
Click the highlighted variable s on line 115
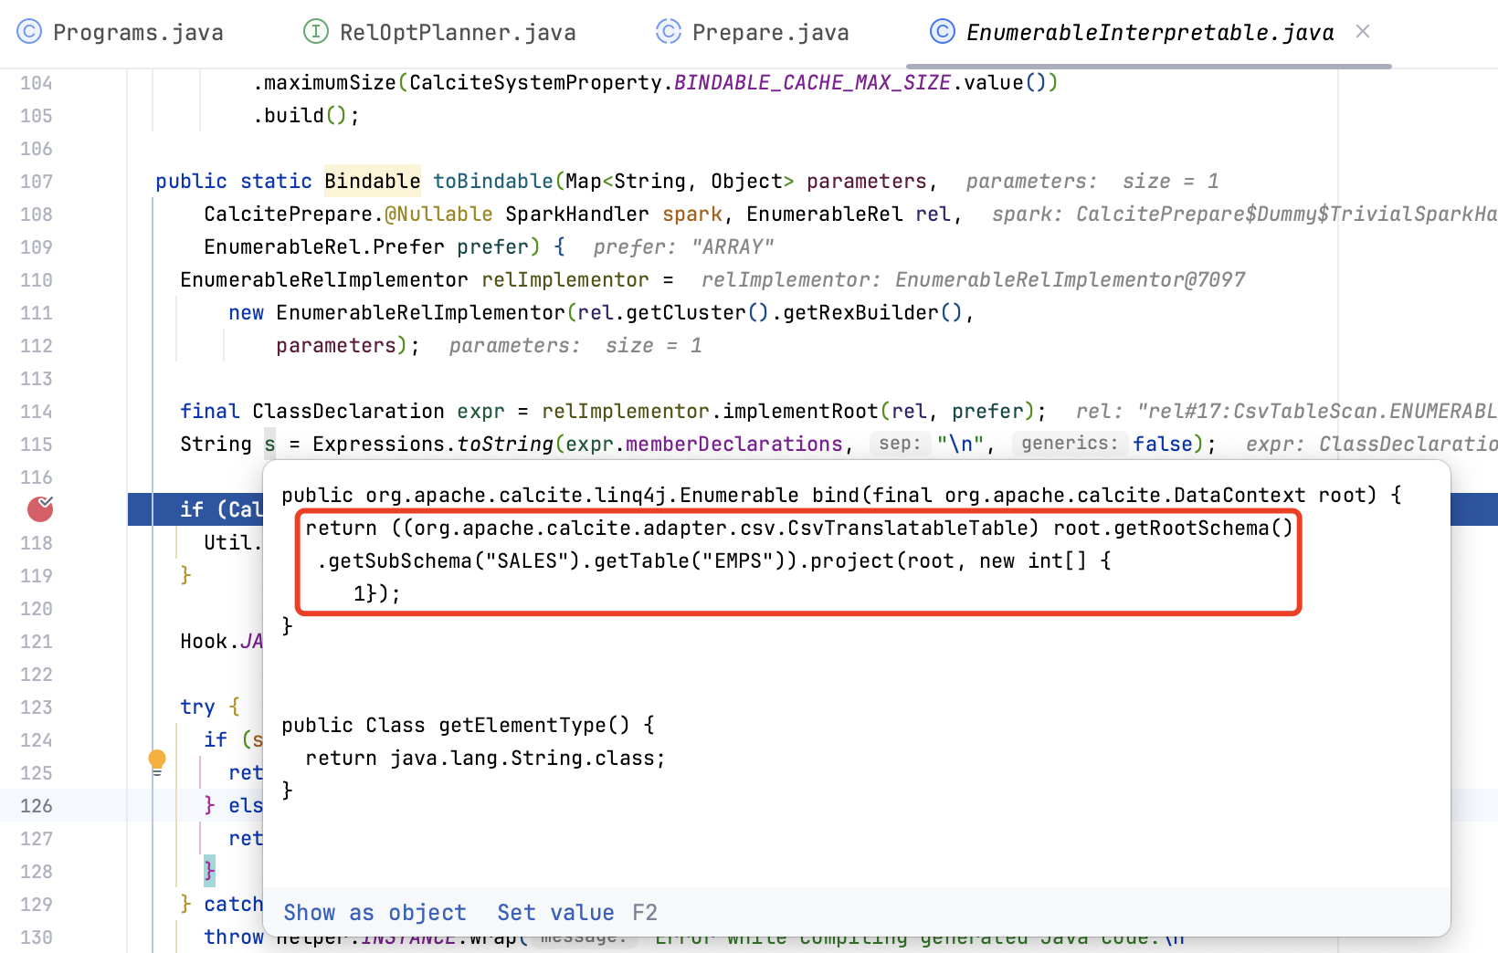[x=269, y=445]
